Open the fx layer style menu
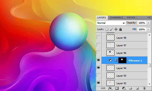This screenshot has height=91, width=152. click(x=110, y=88)
